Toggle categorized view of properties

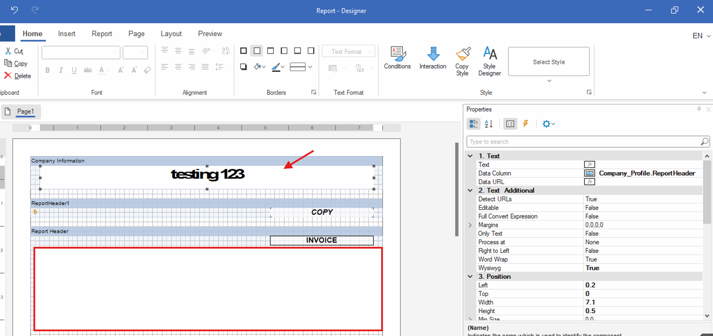pyautogui.click(x=473, y=124)
